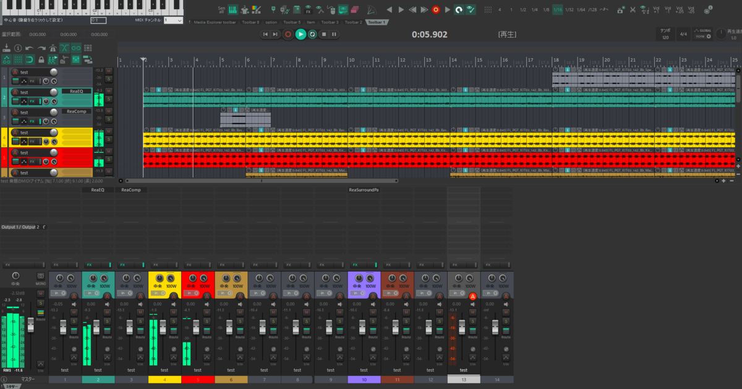
Task: Arm record on mixer channel 2
Action: [107, 296]
